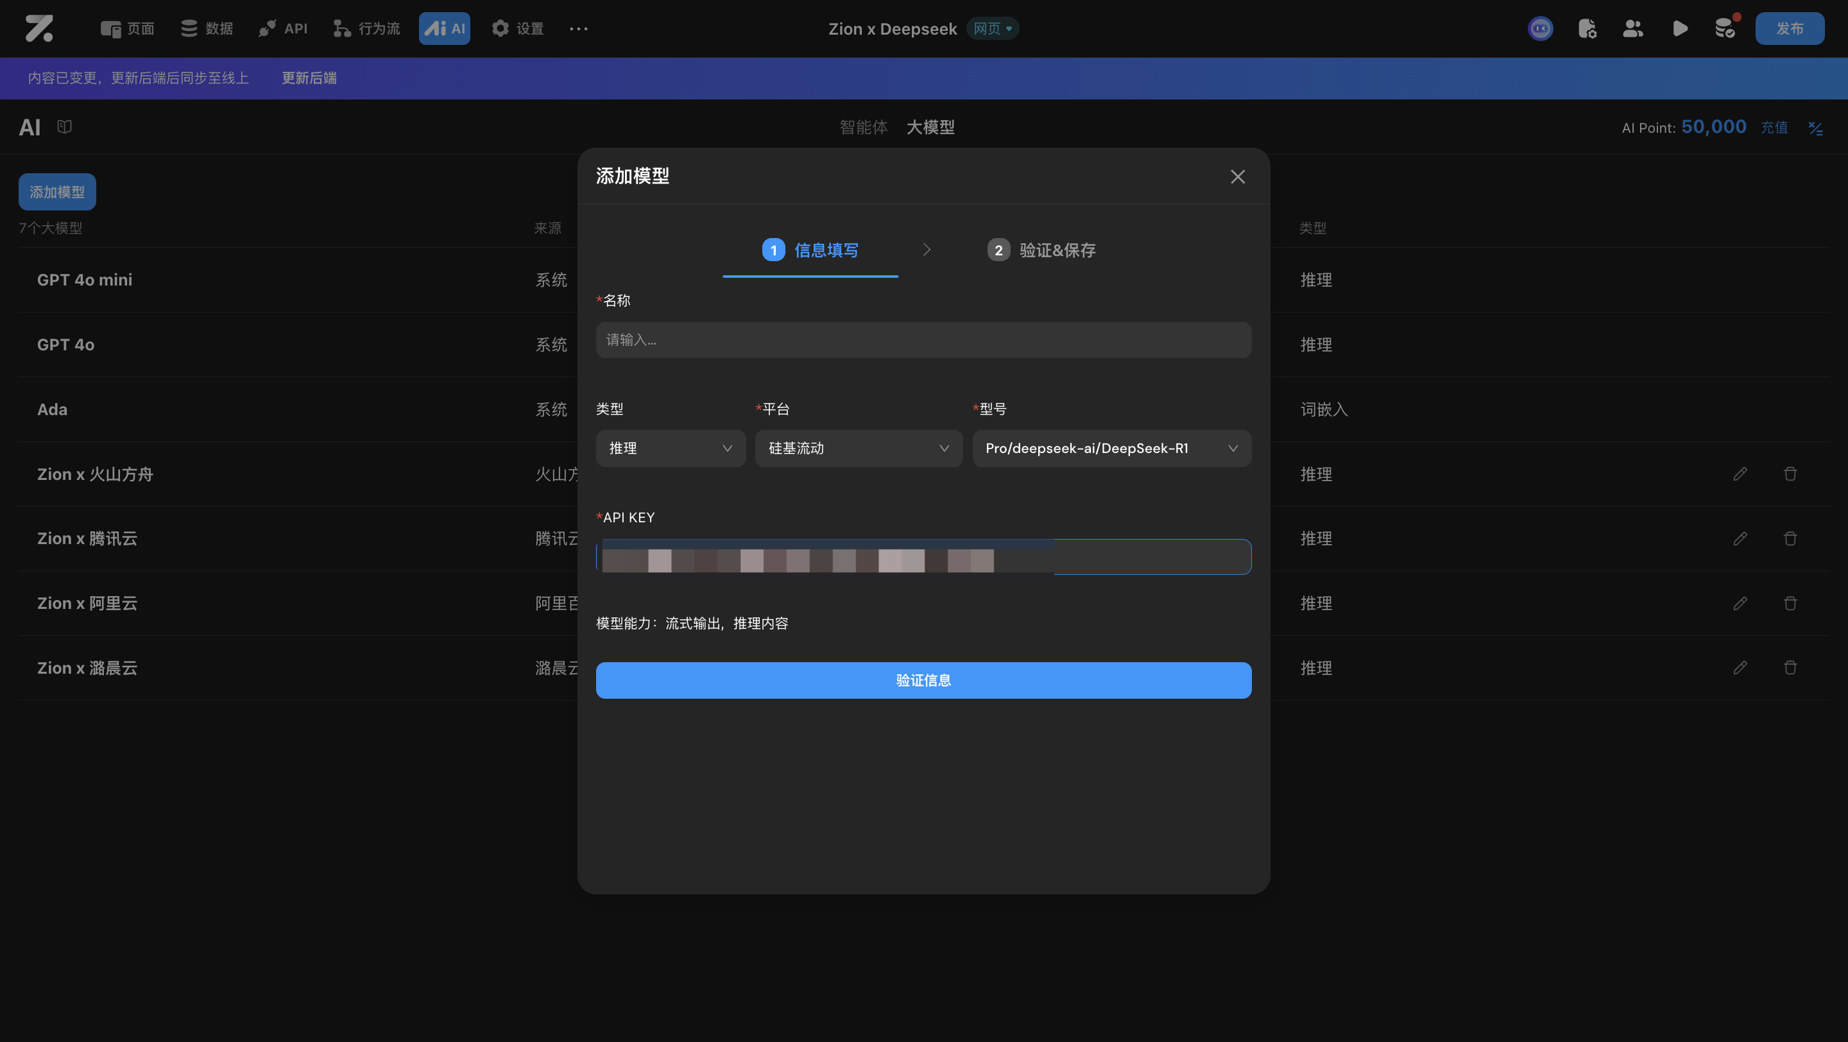Click the Zion logo icon

pos(38,29)
